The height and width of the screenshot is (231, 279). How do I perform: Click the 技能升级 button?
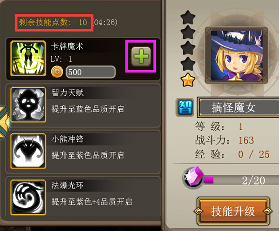pyautogui.click(x=233, y=211)
